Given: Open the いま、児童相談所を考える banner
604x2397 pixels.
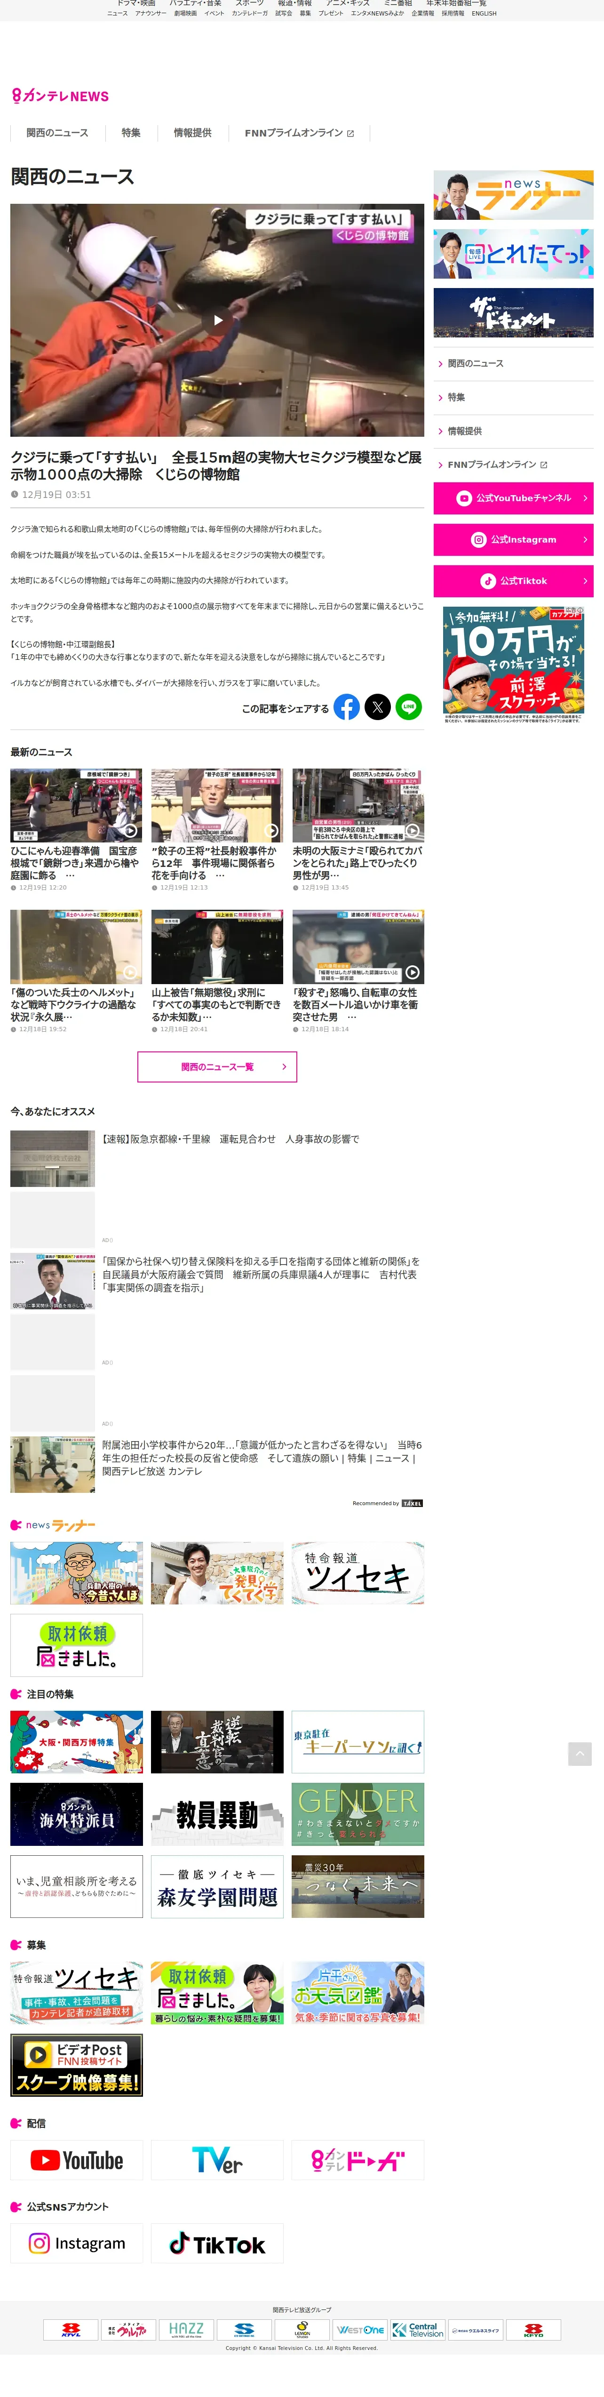Looking at the screenshot, I should click(76, 1886).
